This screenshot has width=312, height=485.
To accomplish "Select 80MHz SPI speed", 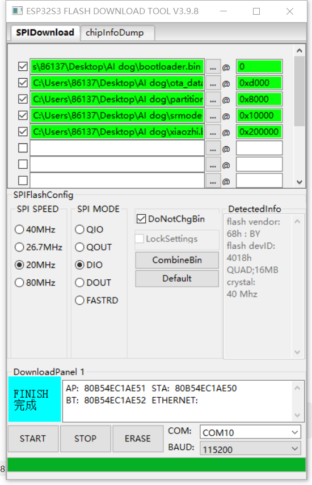I will [x=19, y=283].
